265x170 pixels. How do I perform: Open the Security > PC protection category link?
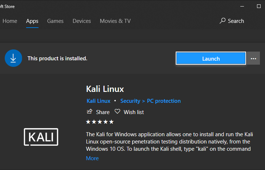click(150, 101)
